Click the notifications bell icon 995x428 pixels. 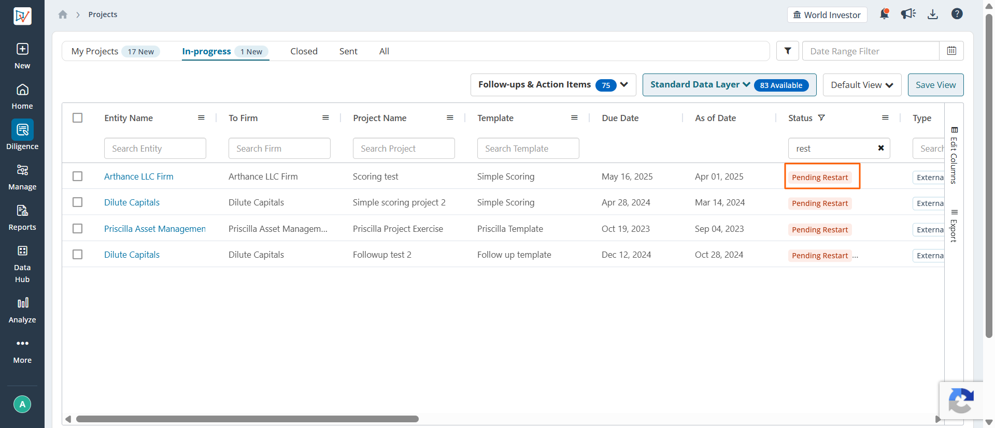pos(884,14)
